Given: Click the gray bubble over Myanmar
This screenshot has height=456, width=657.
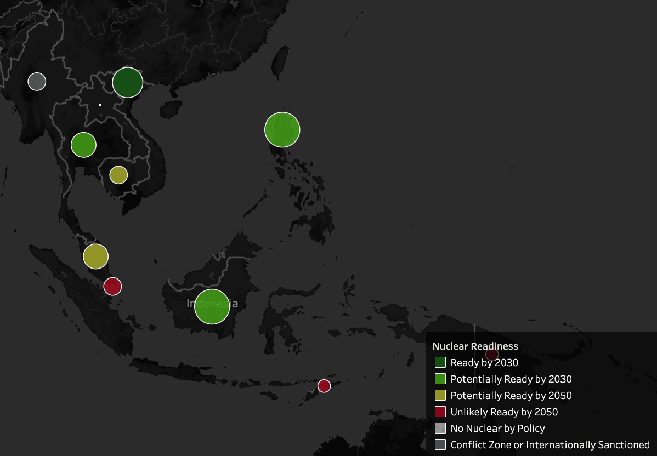Looking at the screenshot, I should 37,82.
